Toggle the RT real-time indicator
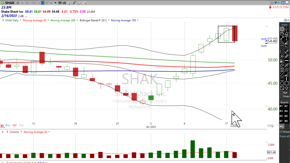This screenshot has height=163, width=290. point(279,3)
